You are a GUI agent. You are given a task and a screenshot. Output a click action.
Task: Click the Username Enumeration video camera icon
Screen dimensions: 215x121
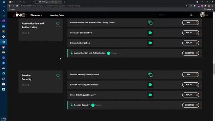point(150,33)
